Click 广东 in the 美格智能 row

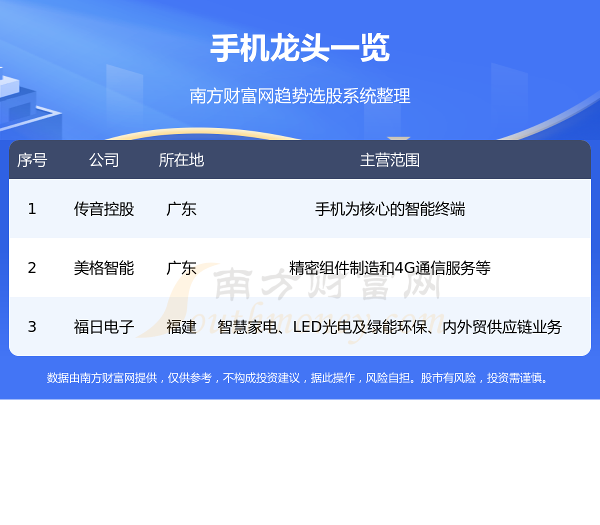click(181, 267)
